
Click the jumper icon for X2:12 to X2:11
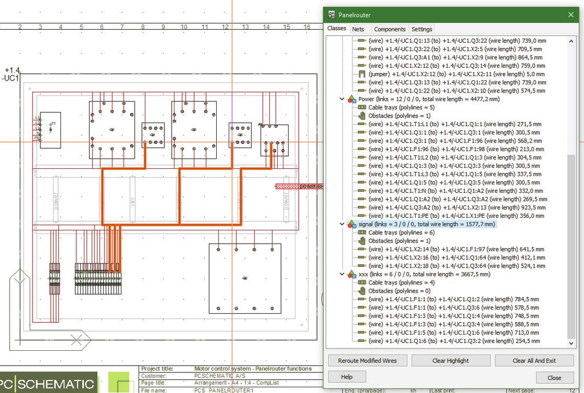pos(362,74)
